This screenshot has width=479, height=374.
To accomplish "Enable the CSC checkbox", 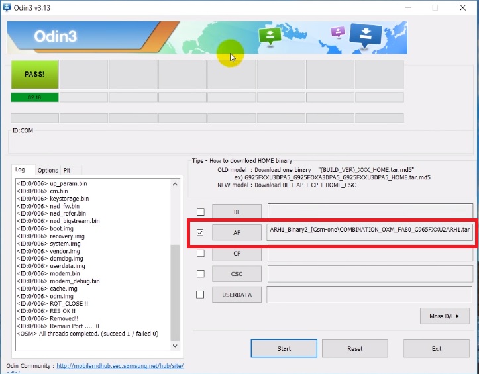I will pyautogui.click(x=200, y=274).
